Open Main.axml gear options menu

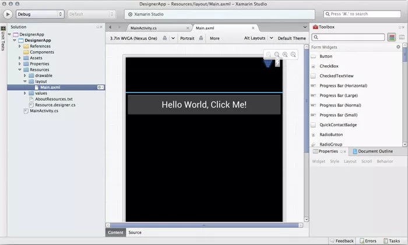[100, 87]
